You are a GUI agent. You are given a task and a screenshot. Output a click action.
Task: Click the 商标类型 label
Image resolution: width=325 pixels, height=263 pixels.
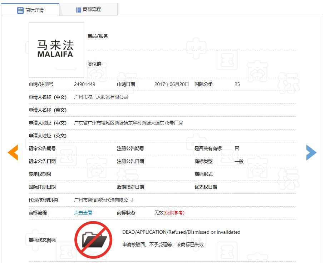(x=203, y=161)
